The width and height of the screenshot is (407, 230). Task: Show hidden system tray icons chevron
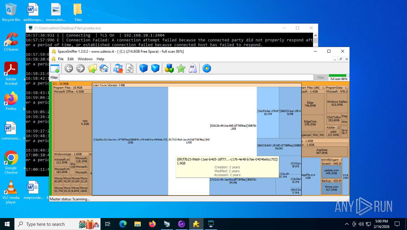point(347,224)
